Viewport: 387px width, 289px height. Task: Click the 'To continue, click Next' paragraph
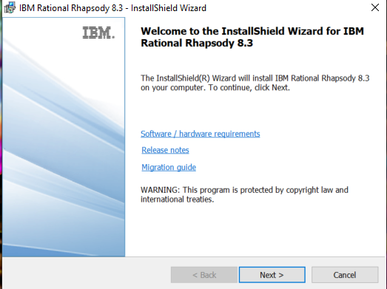255,83
